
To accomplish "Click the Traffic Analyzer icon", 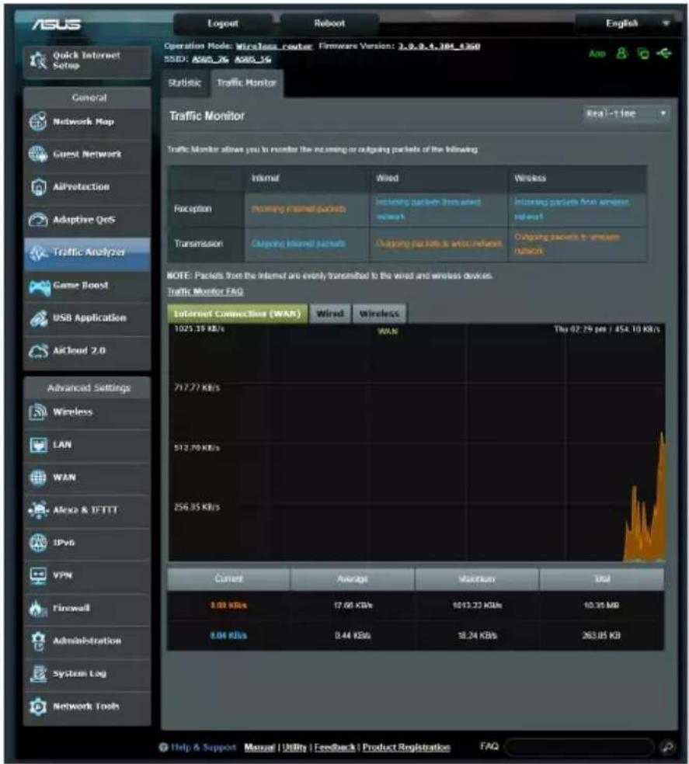I will coord(38,252).
